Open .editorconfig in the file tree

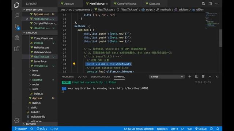[40, 116]
